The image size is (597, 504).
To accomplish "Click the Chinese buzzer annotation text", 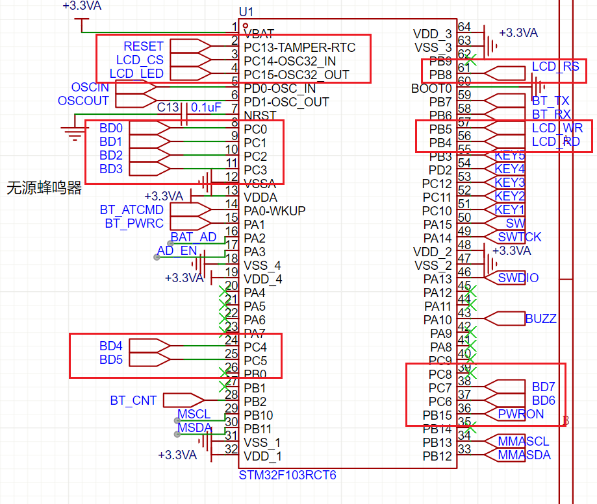I will click(44, 188).
